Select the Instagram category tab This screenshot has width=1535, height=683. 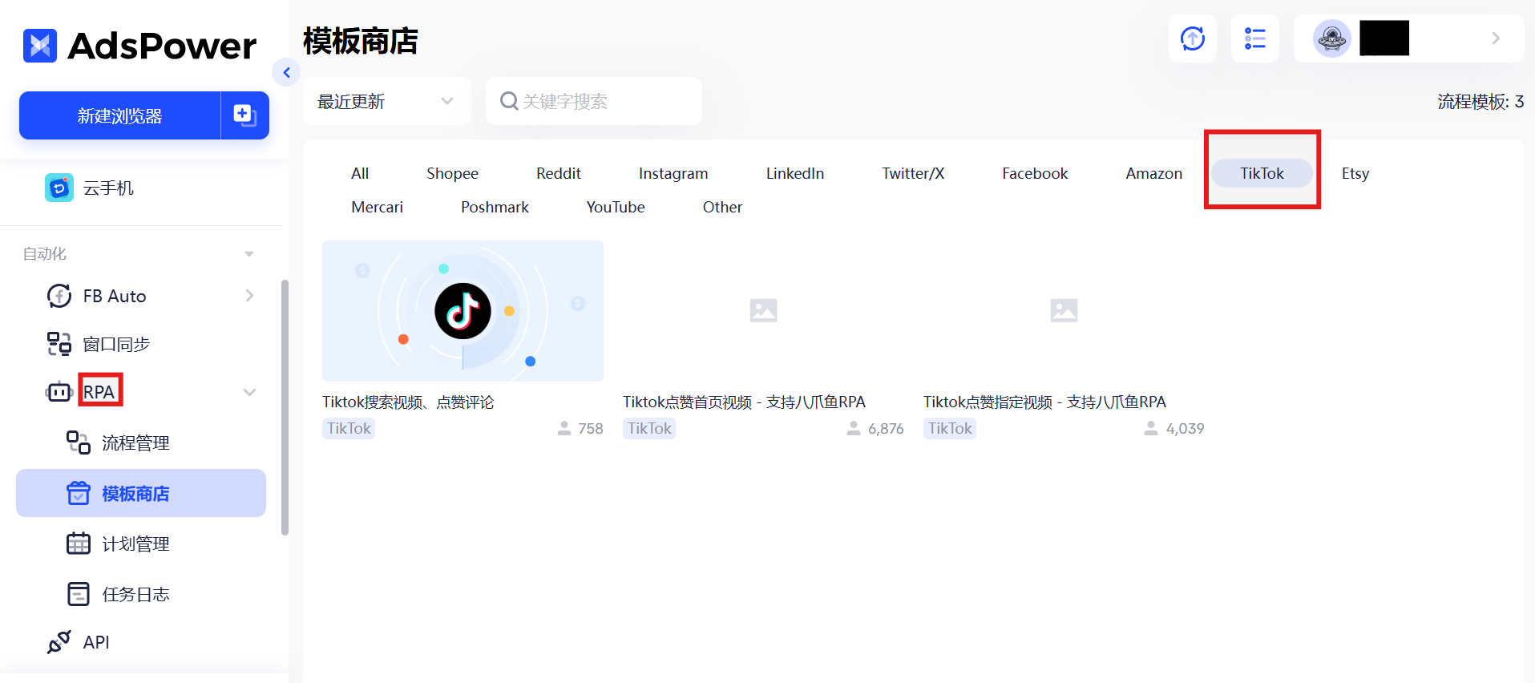(x=673, y=173)
